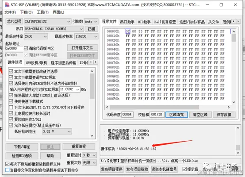This screenshot has width=245, height=177.
Task: Switch to 选型/价格/样品 tab
Action: point(192,22)
